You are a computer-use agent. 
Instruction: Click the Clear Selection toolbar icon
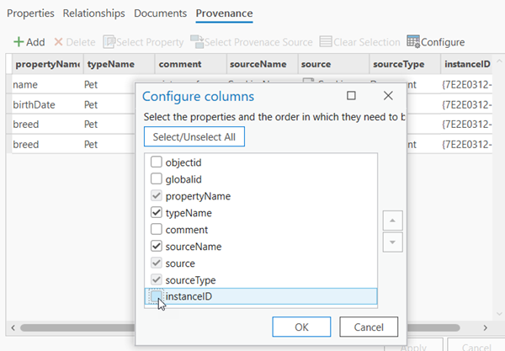pyautogui.click(x=327, y=42)
